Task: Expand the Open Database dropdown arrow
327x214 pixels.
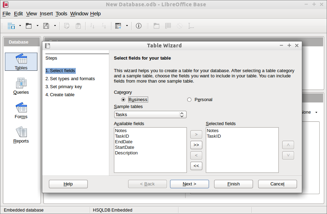Action: (37, 26)
